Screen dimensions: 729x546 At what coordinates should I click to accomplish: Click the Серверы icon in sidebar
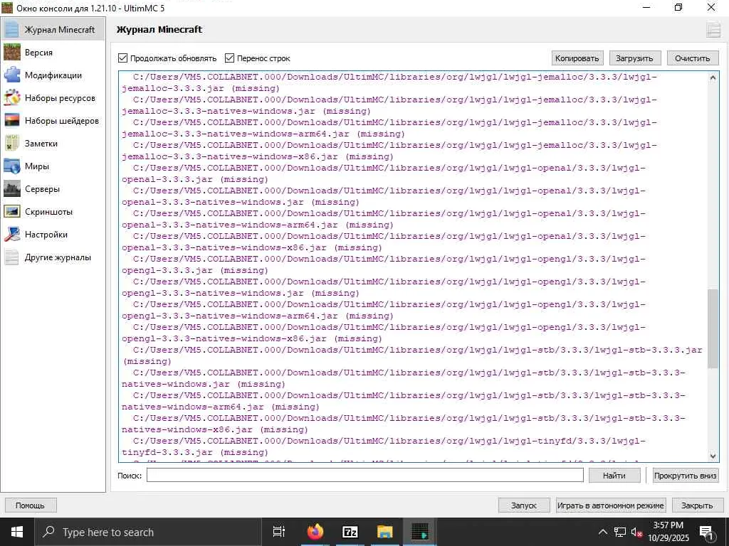point(11,189)
